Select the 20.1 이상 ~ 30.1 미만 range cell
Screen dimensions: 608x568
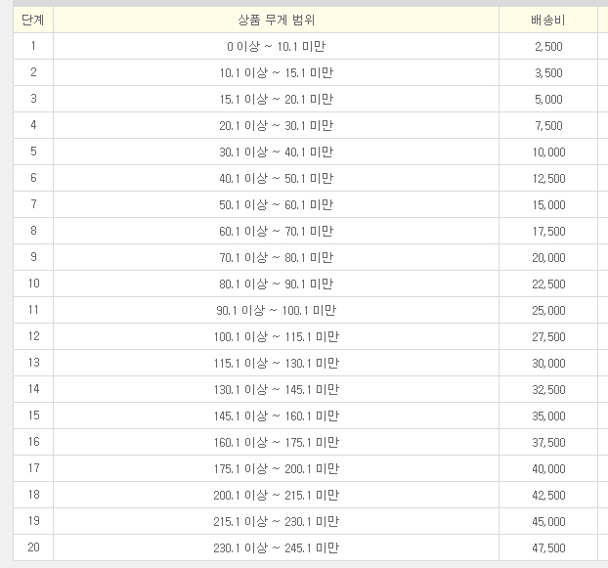[x=276, y=125]
